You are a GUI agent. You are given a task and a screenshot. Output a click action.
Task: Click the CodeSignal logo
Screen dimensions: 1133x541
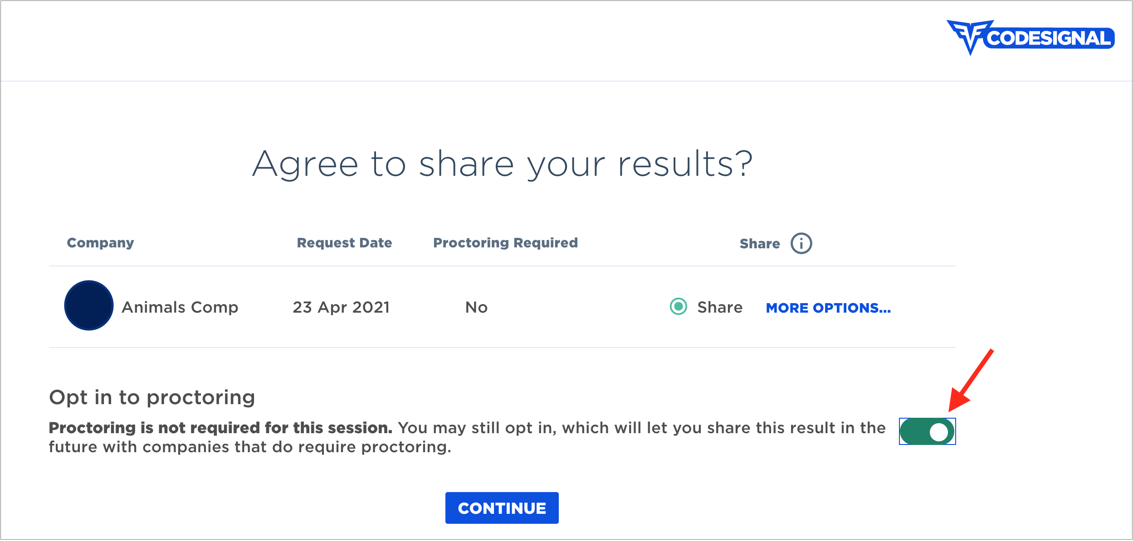pyautogui.click(x=1030, y=37)
